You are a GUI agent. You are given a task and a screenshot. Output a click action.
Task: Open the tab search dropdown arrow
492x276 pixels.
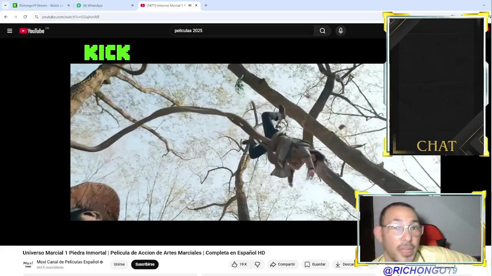pos(5,5)
